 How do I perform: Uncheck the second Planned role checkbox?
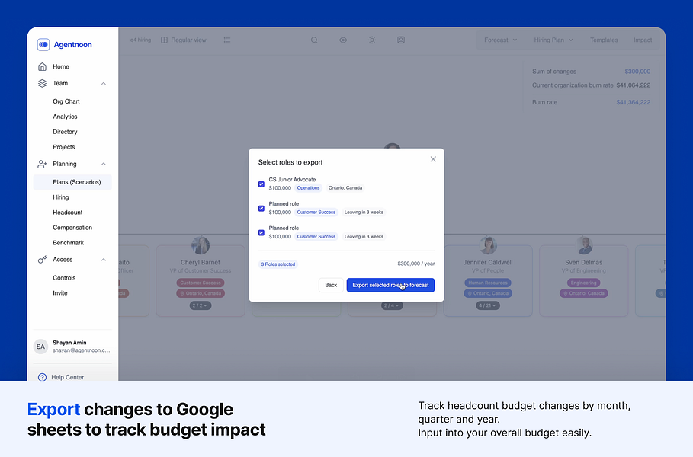pos(261,233)
